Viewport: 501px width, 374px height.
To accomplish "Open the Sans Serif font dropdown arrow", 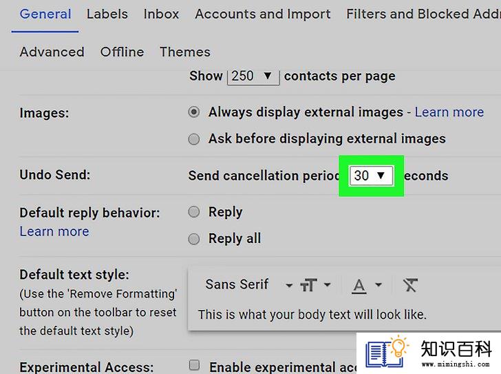I will pos(289,285).
